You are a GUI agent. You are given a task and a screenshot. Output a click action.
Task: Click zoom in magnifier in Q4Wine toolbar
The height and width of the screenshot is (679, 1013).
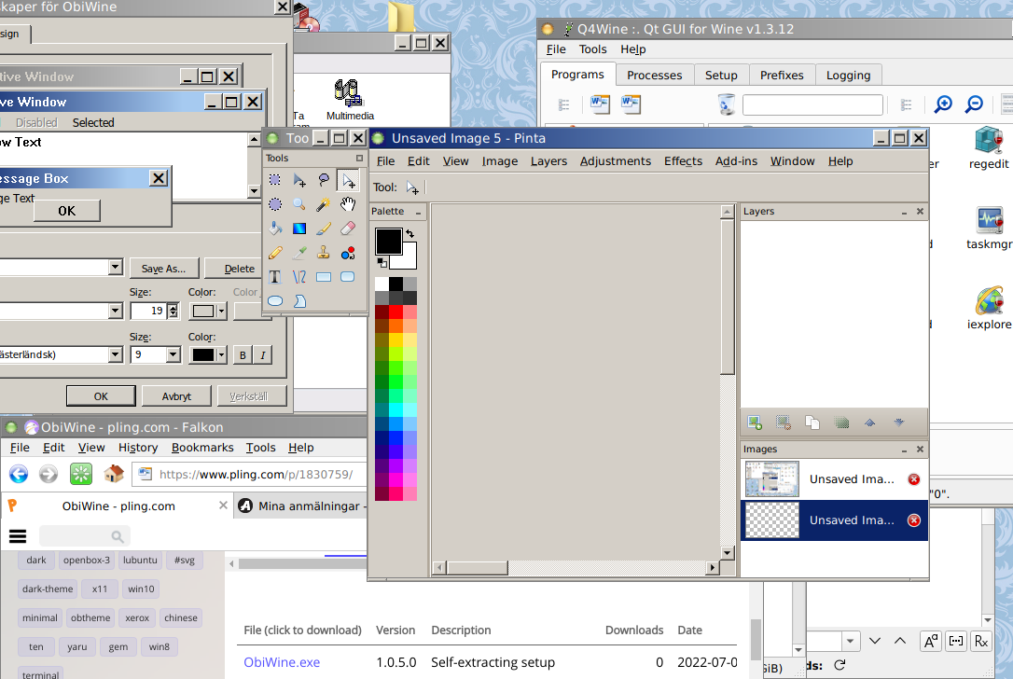pos(943,104)
